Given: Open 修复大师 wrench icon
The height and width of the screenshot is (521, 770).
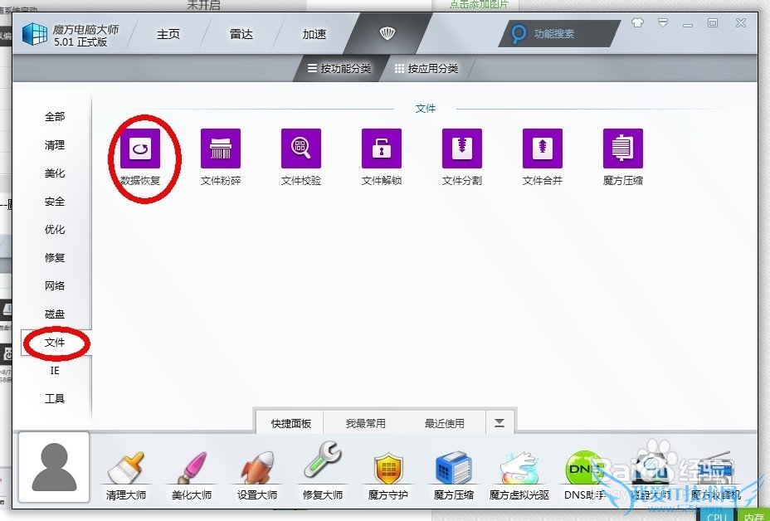Looking at the screenshot, I should [323, 470].
